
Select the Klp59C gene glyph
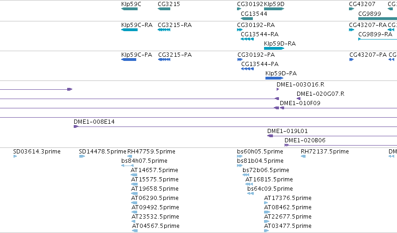(129, 9)
